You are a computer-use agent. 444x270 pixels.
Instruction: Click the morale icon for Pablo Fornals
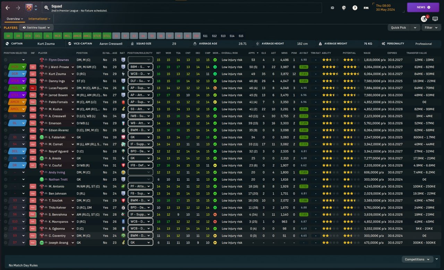point(215,102)
